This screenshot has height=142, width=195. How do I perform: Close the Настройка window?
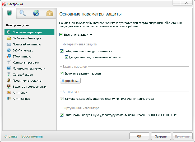coord(186,3)
